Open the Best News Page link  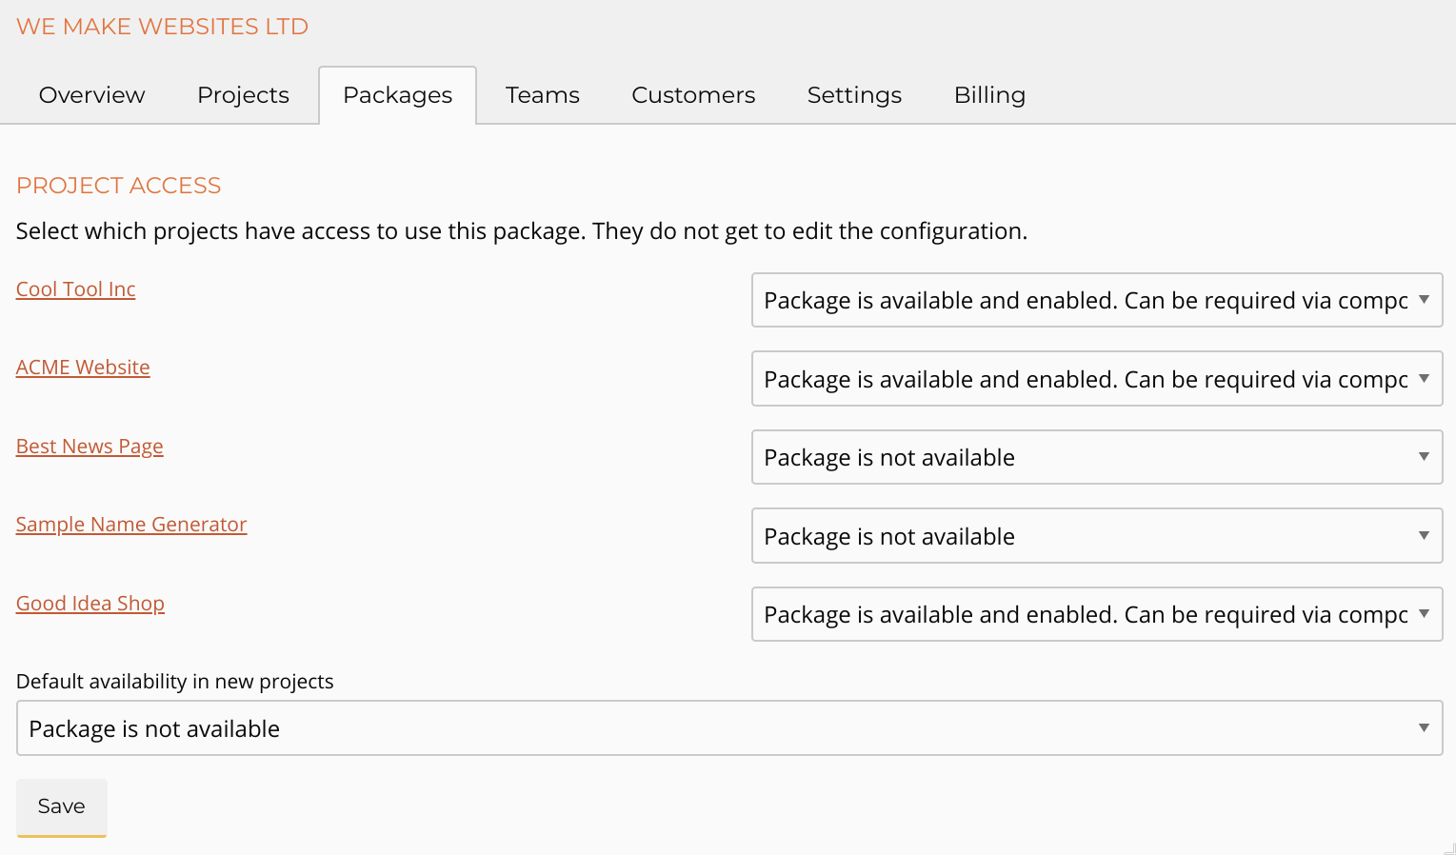point(90,447)
